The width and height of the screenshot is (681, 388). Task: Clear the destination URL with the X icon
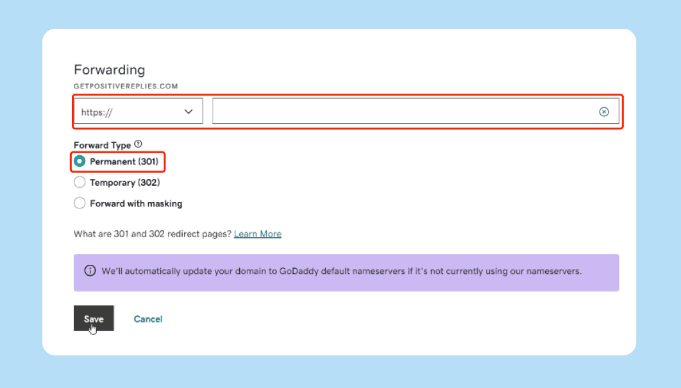[603, 112]
